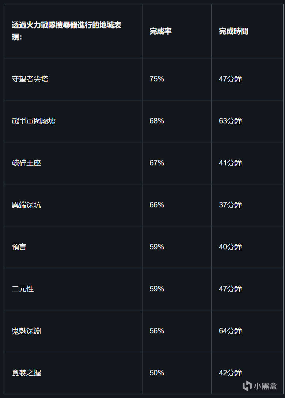Click the 64分鐘 completion time value
Screen dimensions: 285x398
click(x=230, y=331)
